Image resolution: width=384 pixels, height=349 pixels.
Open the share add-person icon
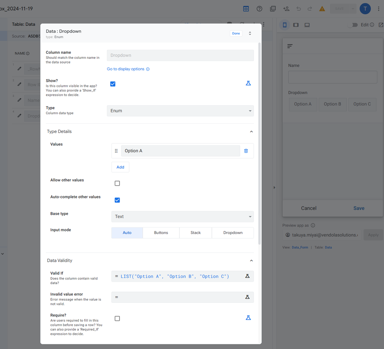coord(286,9)
